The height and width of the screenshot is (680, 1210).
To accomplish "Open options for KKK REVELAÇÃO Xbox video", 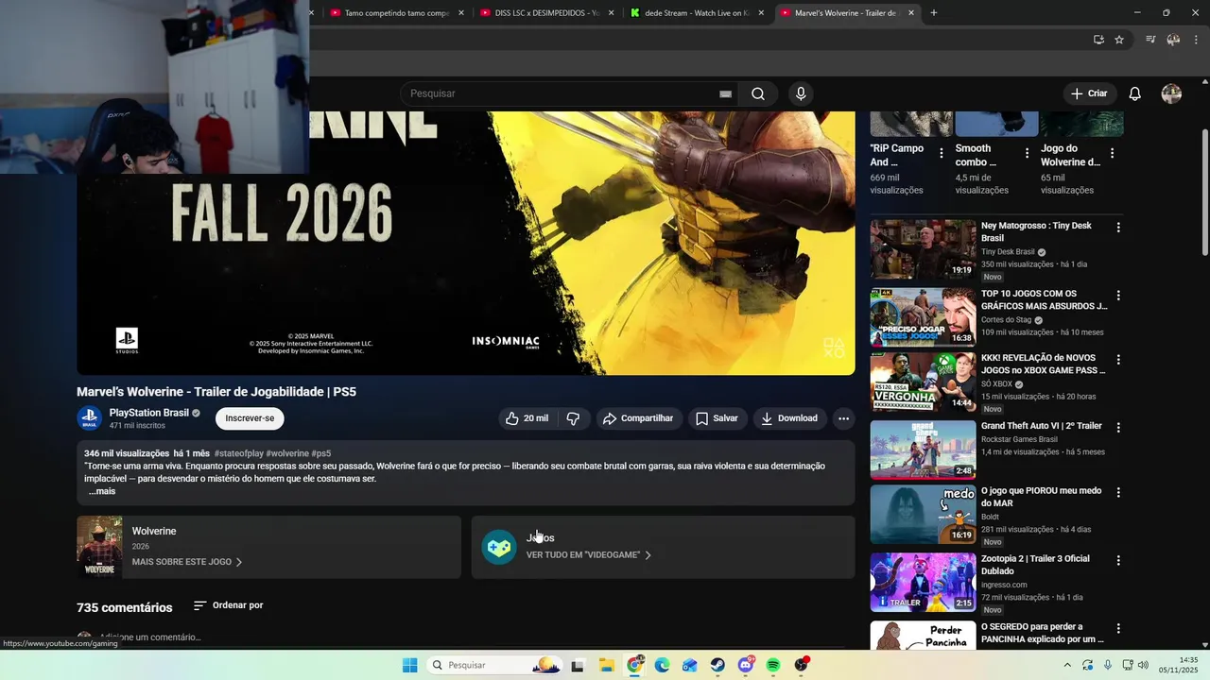I will coord(1118,360).
